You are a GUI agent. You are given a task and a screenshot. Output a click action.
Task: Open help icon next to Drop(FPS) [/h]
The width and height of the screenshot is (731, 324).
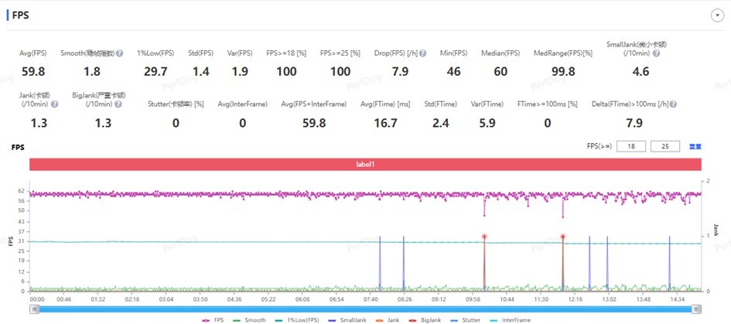coord(422,53)
